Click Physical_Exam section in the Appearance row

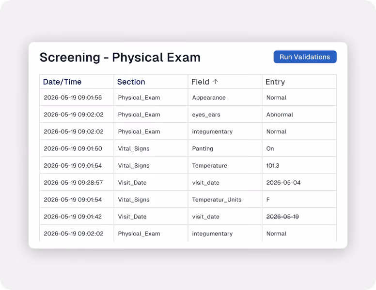tap(139, 97)
